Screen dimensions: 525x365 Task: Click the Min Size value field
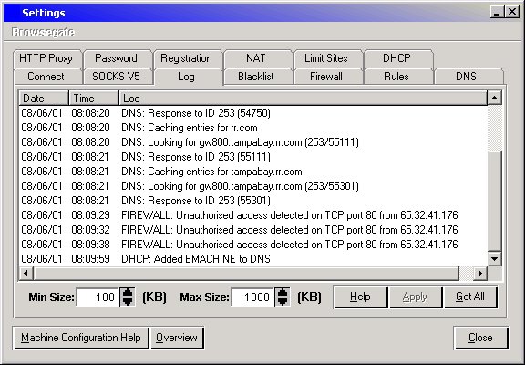(98, 297)
